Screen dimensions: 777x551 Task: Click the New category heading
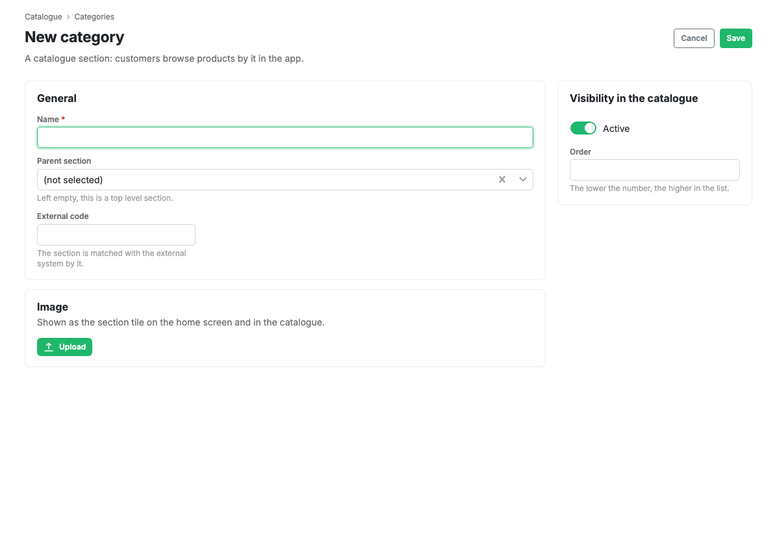pos(74,37)
